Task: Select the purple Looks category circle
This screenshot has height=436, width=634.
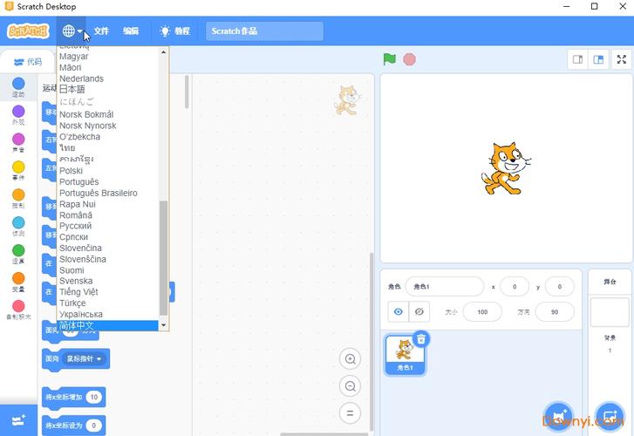Action: coord(18,112)
